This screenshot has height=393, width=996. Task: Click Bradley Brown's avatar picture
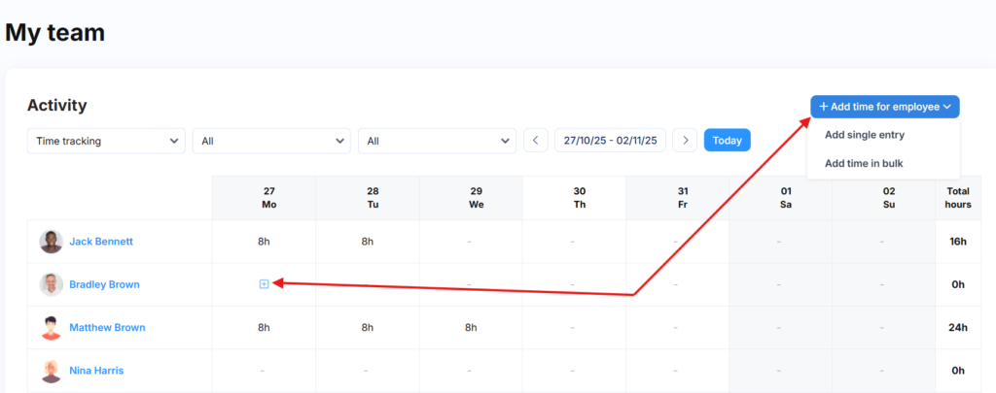(51, 284)
